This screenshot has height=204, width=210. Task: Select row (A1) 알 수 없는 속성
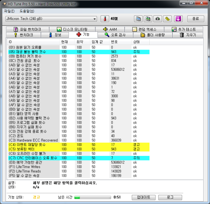[x=79, y=70]
